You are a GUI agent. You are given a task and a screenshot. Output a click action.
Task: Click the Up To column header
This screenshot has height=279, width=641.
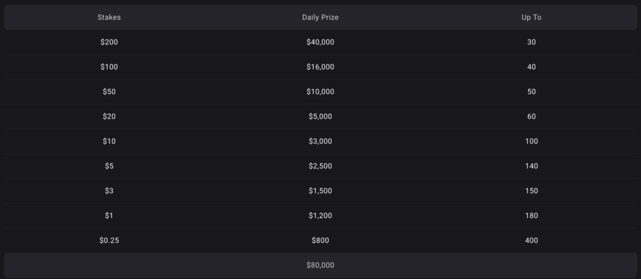[531, 18]
